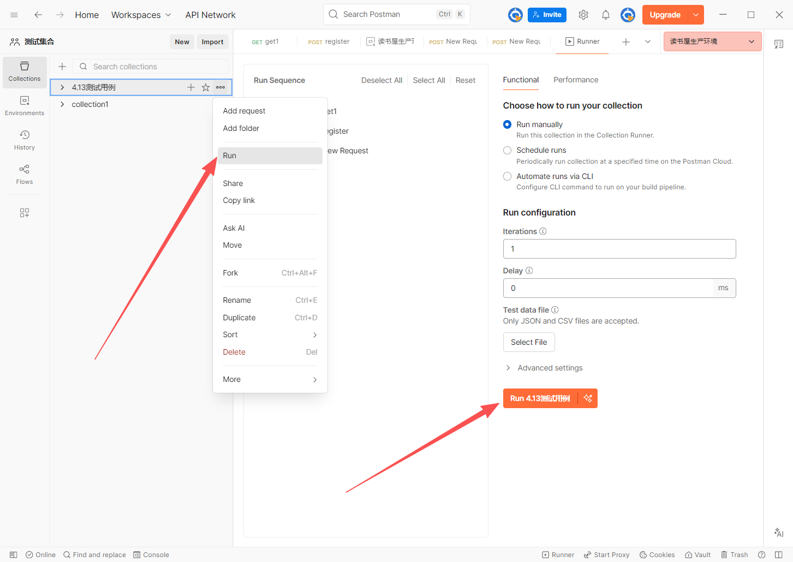The image size is (793, 562).
Task: Go back with the left arrow
Action: [x=38, y=15]
